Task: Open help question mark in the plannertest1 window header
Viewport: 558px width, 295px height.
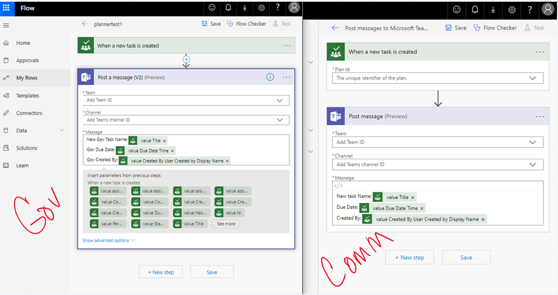Action: click(278, 7)
